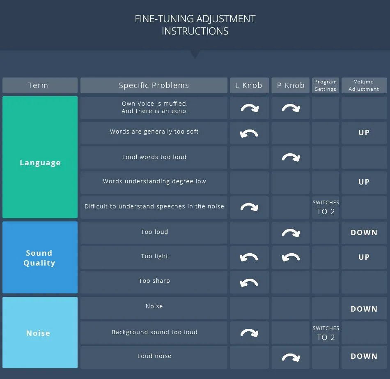Screen dimensions: 390x379
Task: Click UP volume in Too light row
Action: pyautogui.click(x=364, y=257)
